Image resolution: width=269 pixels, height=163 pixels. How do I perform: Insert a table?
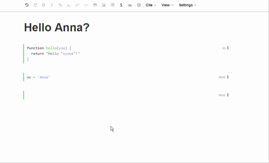[113, 5]
